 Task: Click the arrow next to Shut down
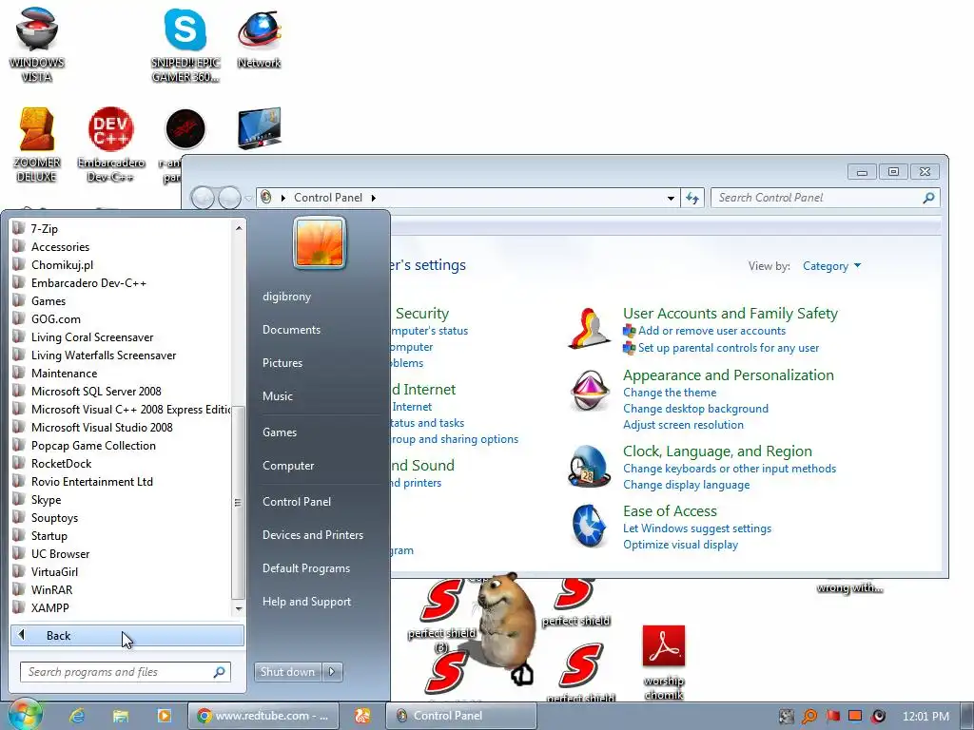point(332,672)
